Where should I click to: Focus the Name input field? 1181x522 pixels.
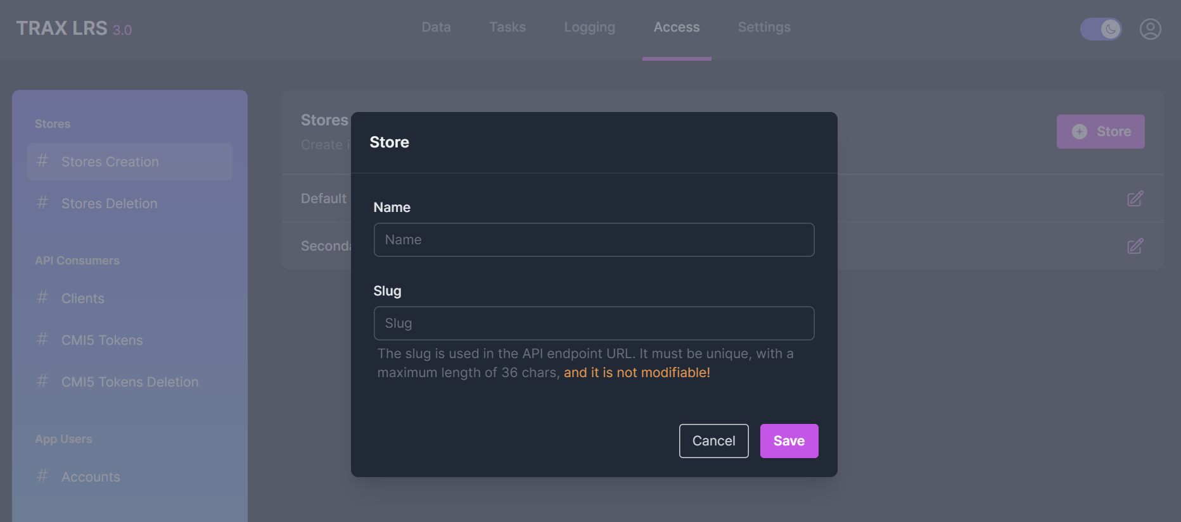click(x=594, y=240)
